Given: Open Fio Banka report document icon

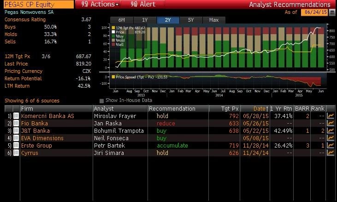Looking at the screenshot, I should pos(16,123).
